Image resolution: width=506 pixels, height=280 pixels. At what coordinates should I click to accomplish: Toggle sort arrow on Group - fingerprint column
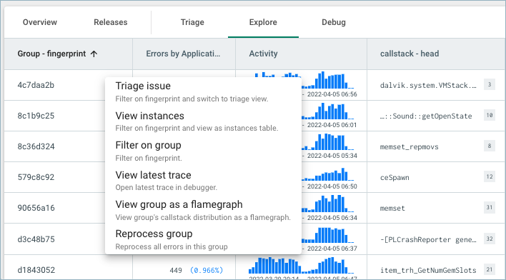(94, 54)
